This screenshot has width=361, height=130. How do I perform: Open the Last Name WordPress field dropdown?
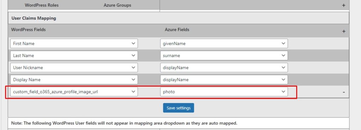74,56
